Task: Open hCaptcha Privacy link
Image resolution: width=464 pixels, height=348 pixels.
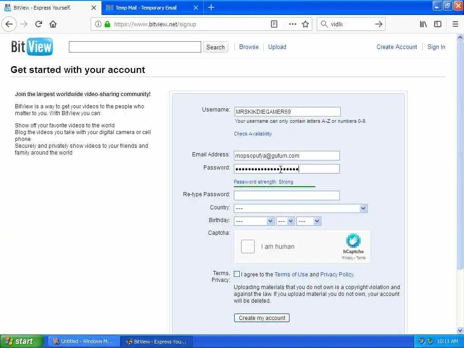Action: tap(348, 258)
